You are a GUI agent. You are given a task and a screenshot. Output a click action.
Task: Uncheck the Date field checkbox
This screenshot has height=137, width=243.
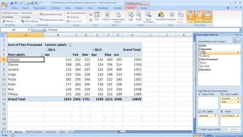tap(199, 46)
